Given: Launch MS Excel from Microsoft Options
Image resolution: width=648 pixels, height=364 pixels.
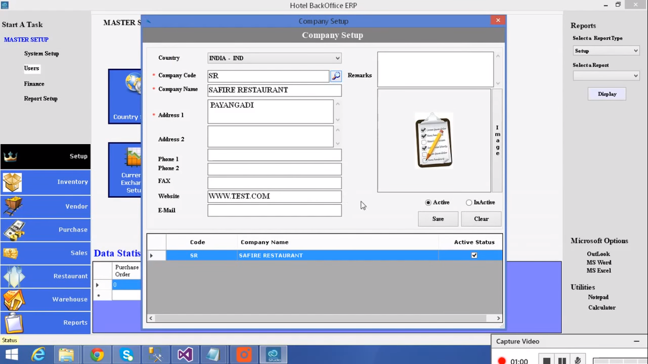Looking at the screenshot, I should (x=599, y=271).
